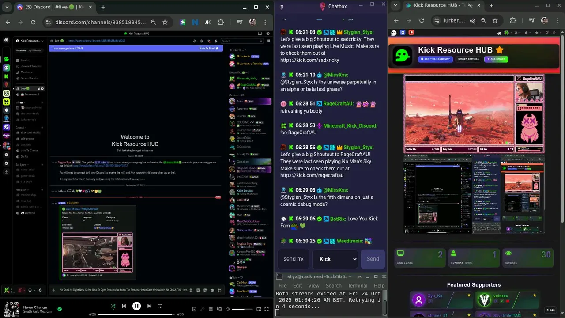
Task: Open lurker tab search dropdown arrow
Action: click(395, 6)
